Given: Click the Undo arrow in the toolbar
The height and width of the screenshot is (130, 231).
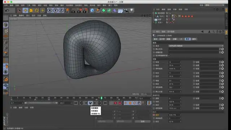Looking at the screenshot, I should (7, 10).
